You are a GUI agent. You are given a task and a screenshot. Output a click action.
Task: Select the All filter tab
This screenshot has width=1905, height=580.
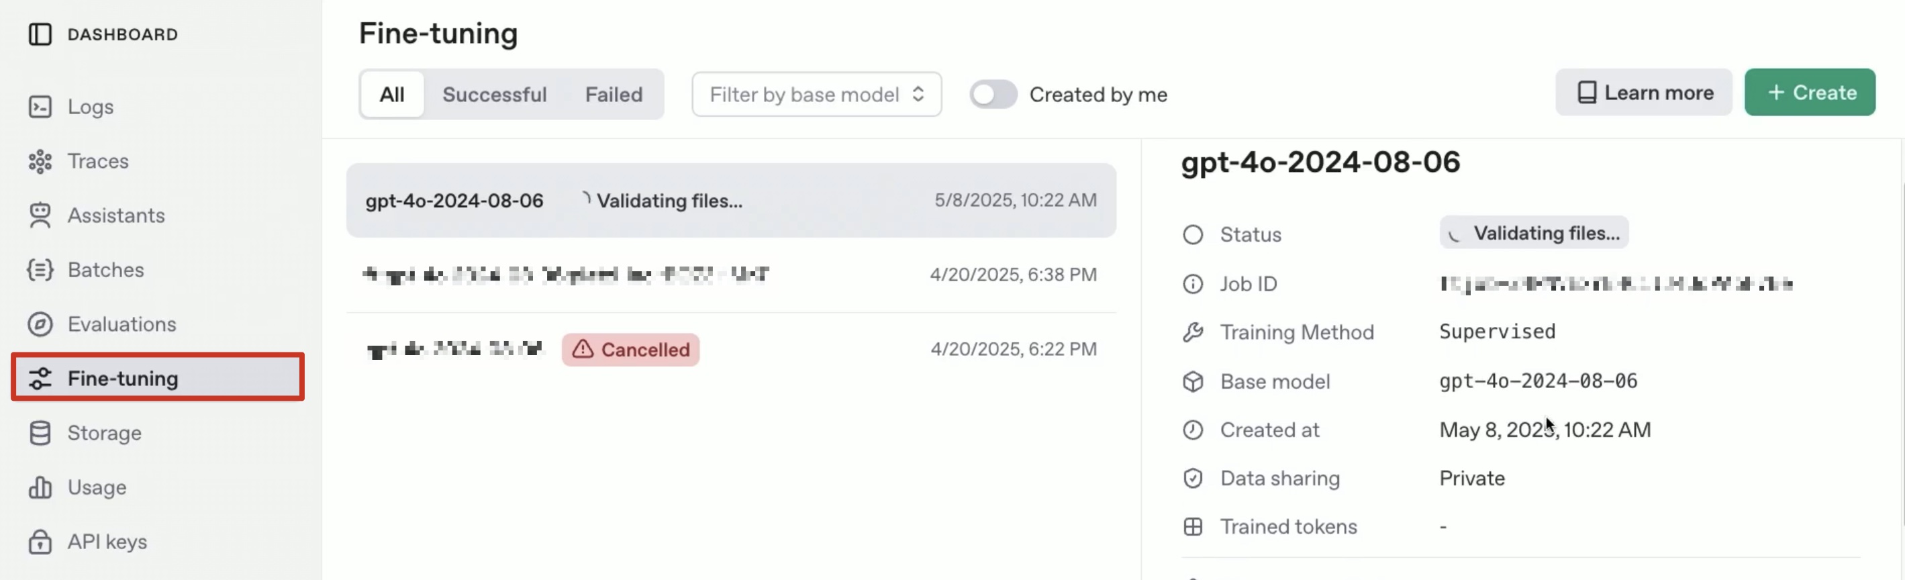click(x=392, y=94)
